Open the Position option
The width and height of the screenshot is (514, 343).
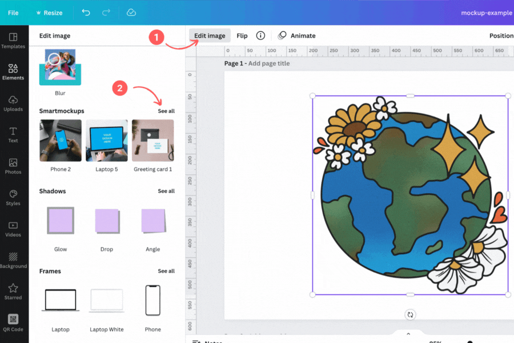pyautogui.click(x=501, y=35)
